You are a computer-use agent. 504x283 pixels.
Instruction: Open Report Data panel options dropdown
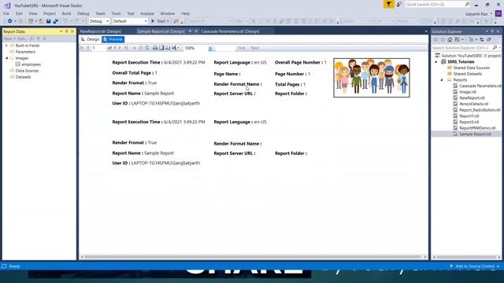[61, 31]
